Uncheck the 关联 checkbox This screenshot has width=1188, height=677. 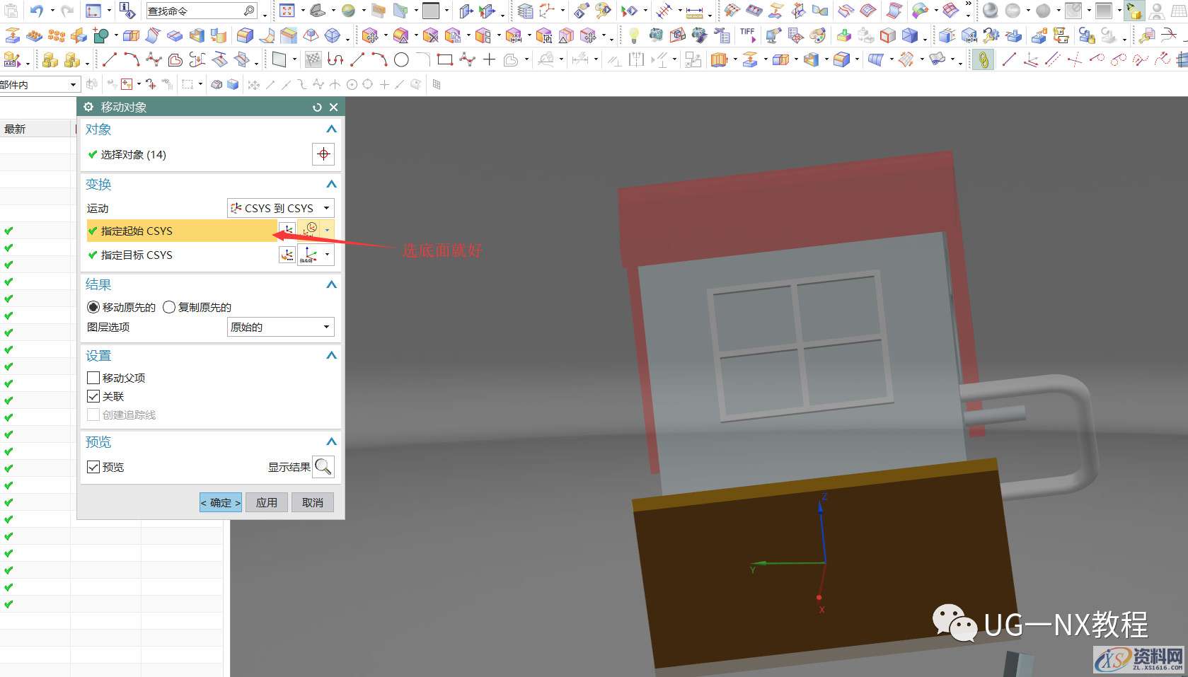pyautogui.click(x=93, y=396)
